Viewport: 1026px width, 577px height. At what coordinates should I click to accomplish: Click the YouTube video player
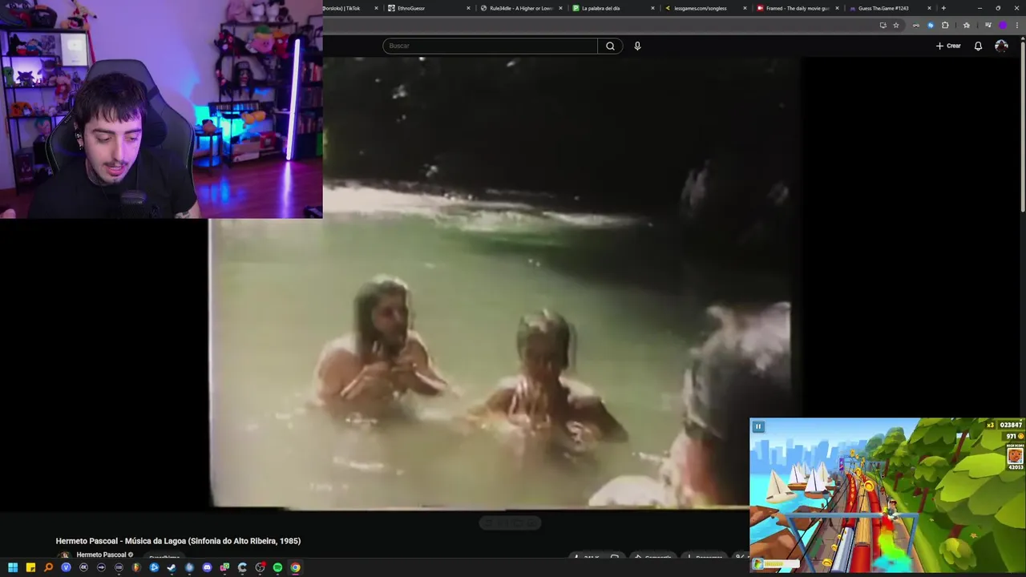point(505,282)
